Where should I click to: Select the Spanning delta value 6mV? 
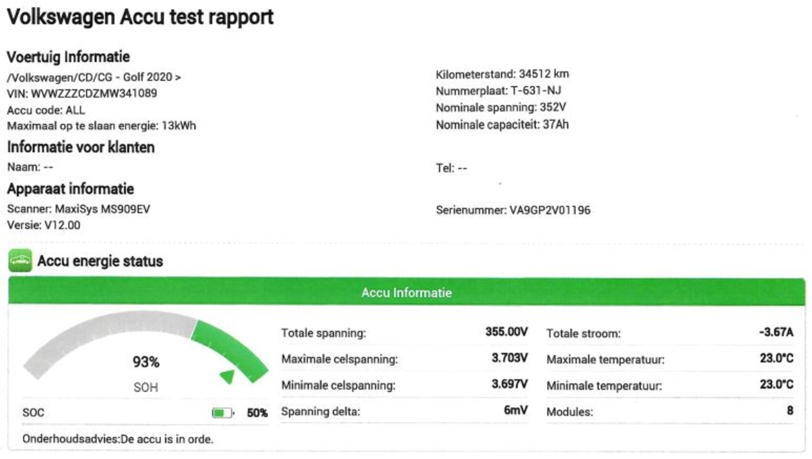[x=516, y=410]
